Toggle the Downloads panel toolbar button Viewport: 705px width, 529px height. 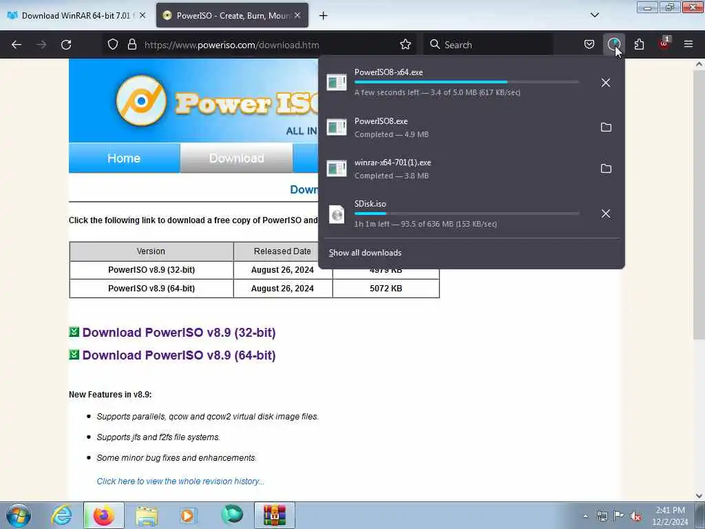(613, 45)
